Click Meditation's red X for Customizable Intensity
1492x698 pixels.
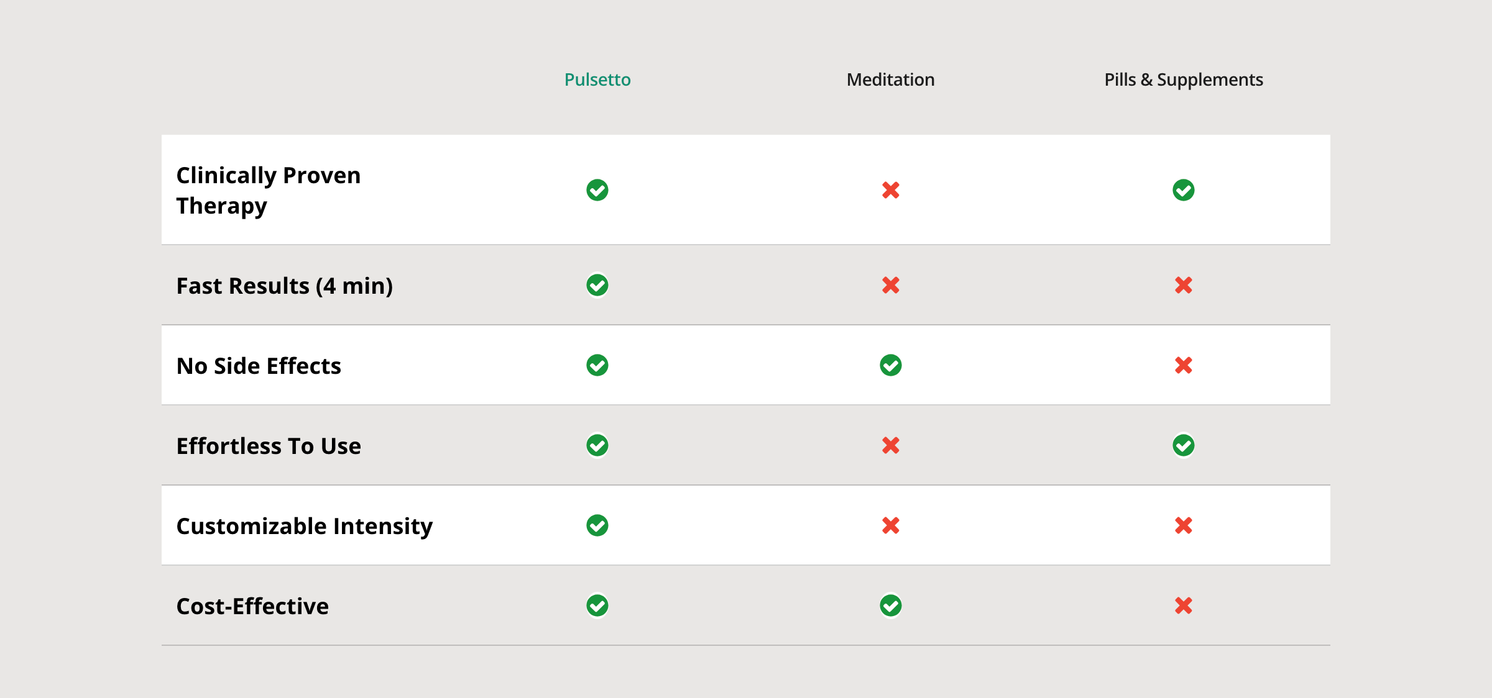coord(890,525)
